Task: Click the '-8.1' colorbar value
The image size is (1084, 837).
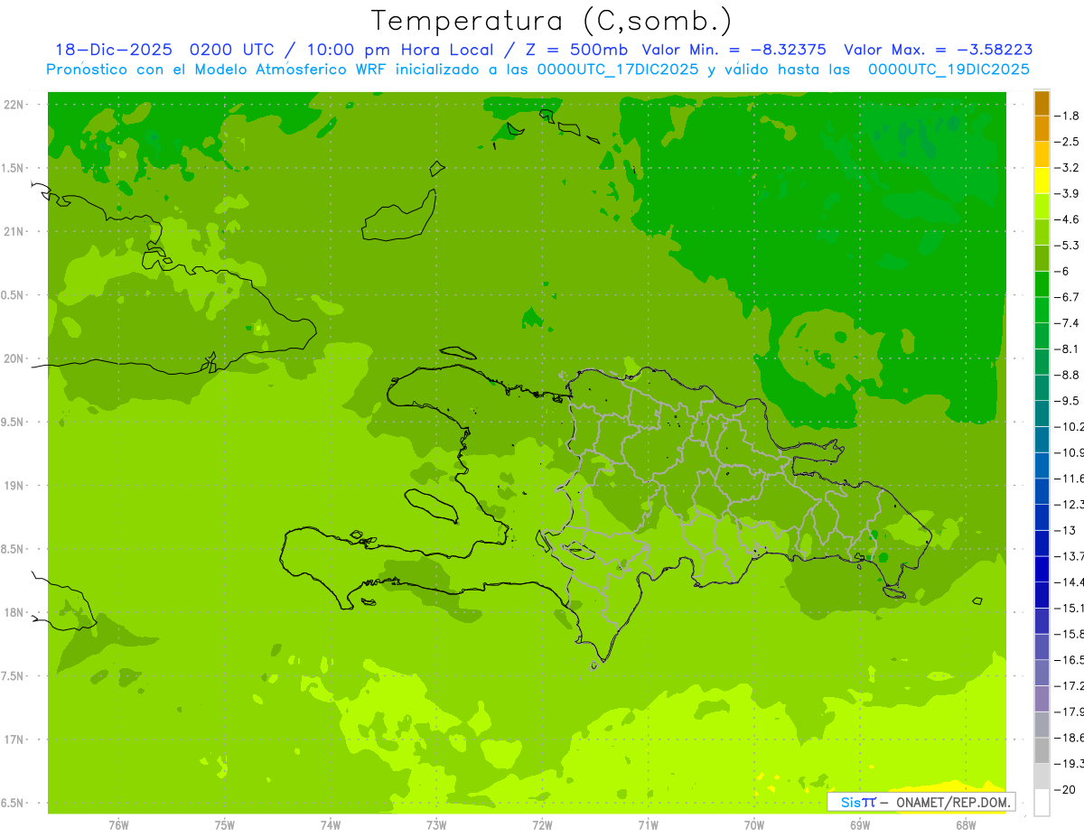Action: tap(1067, 349)
